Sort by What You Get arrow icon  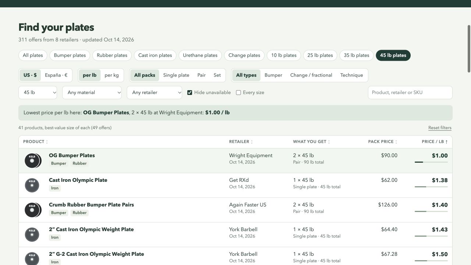click(329, 142)
